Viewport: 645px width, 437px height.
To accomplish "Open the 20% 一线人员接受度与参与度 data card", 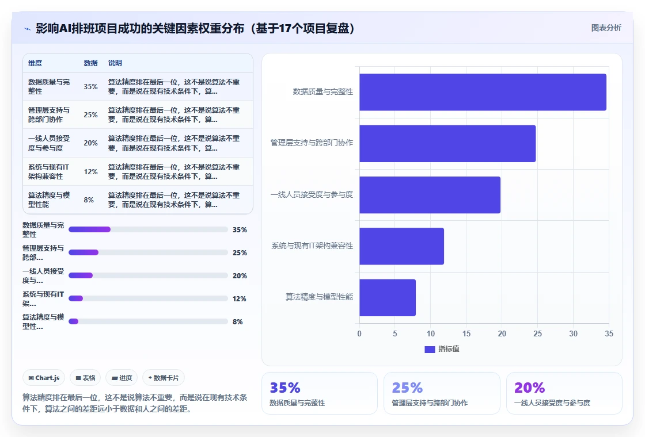I will click(x=564, y=393).
